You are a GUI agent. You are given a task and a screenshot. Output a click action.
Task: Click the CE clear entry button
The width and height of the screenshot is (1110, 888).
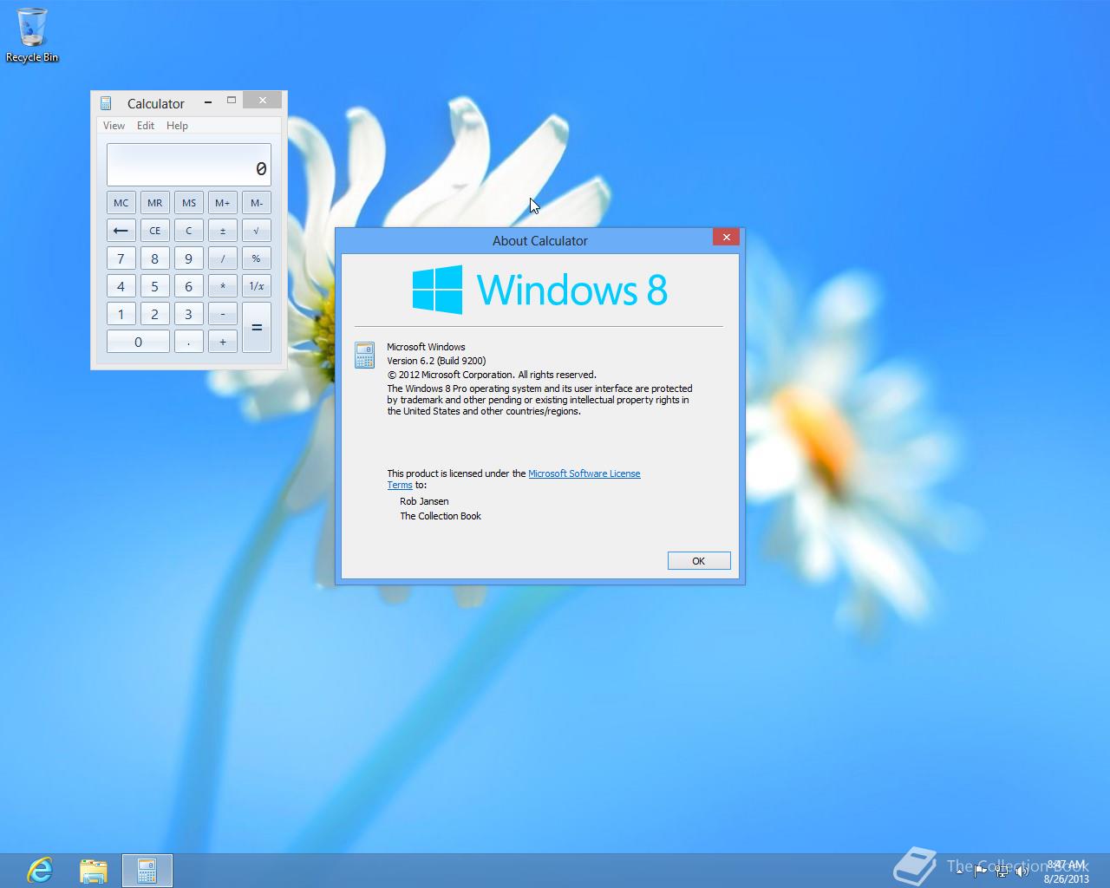[154, 231]
